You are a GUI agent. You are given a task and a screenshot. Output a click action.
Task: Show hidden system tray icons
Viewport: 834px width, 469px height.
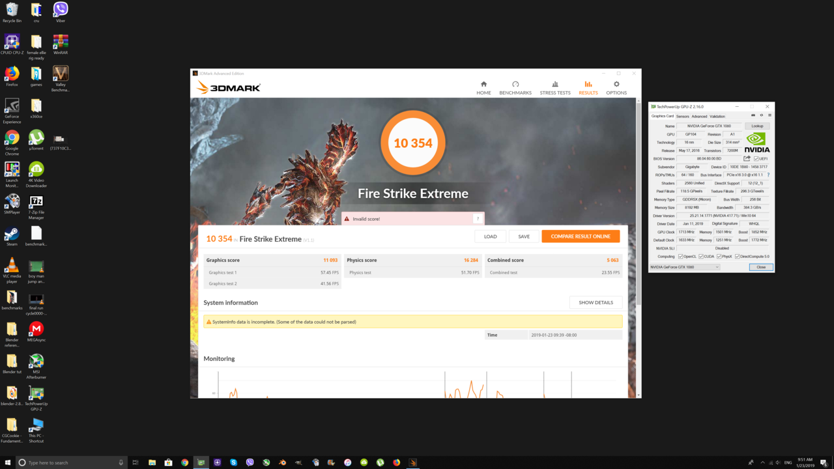tap(762, 462)
